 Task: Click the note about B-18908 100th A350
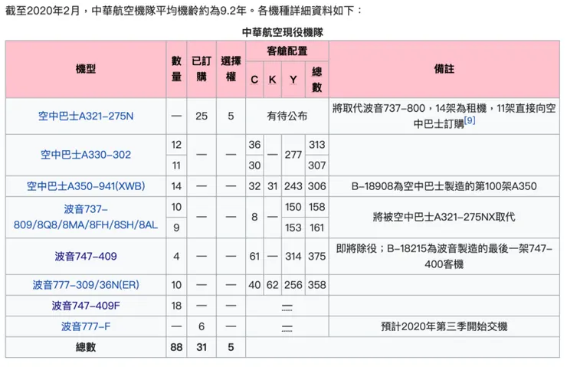(x=444, y=186)
